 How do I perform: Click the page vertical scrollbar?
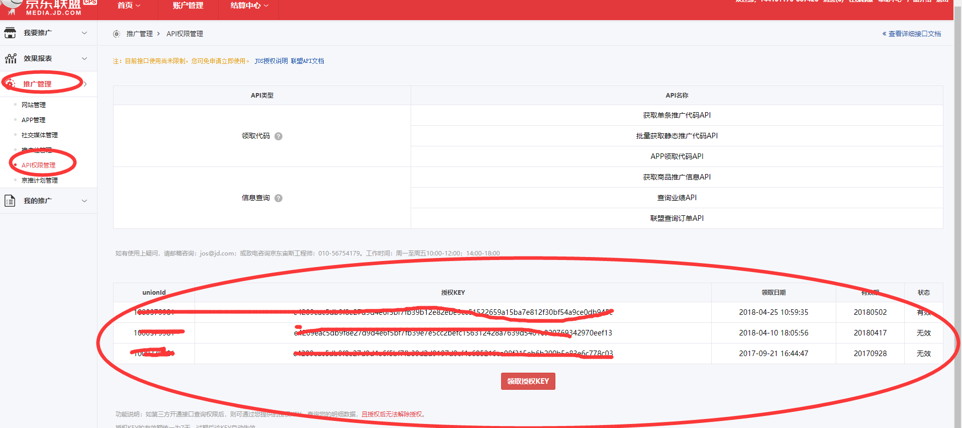click(957, 214)
